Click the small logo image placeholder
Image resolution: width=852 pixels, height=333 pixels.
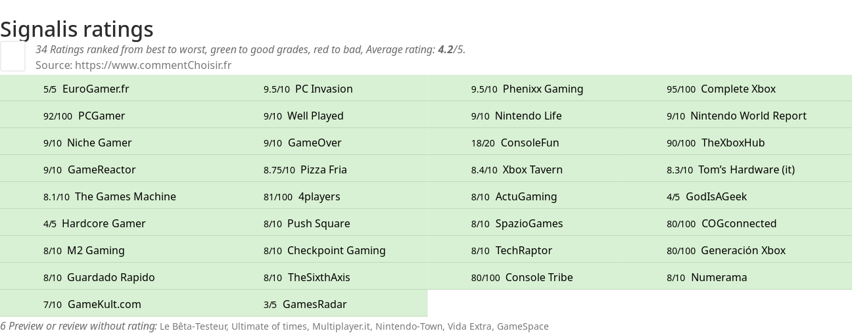pyautogui.click(x=12, y=56)
